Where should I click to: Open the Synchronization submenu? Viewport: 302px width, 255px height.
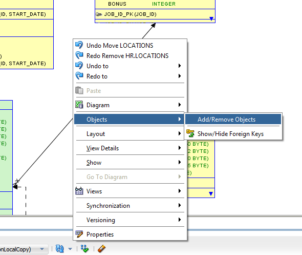point(130,206)
